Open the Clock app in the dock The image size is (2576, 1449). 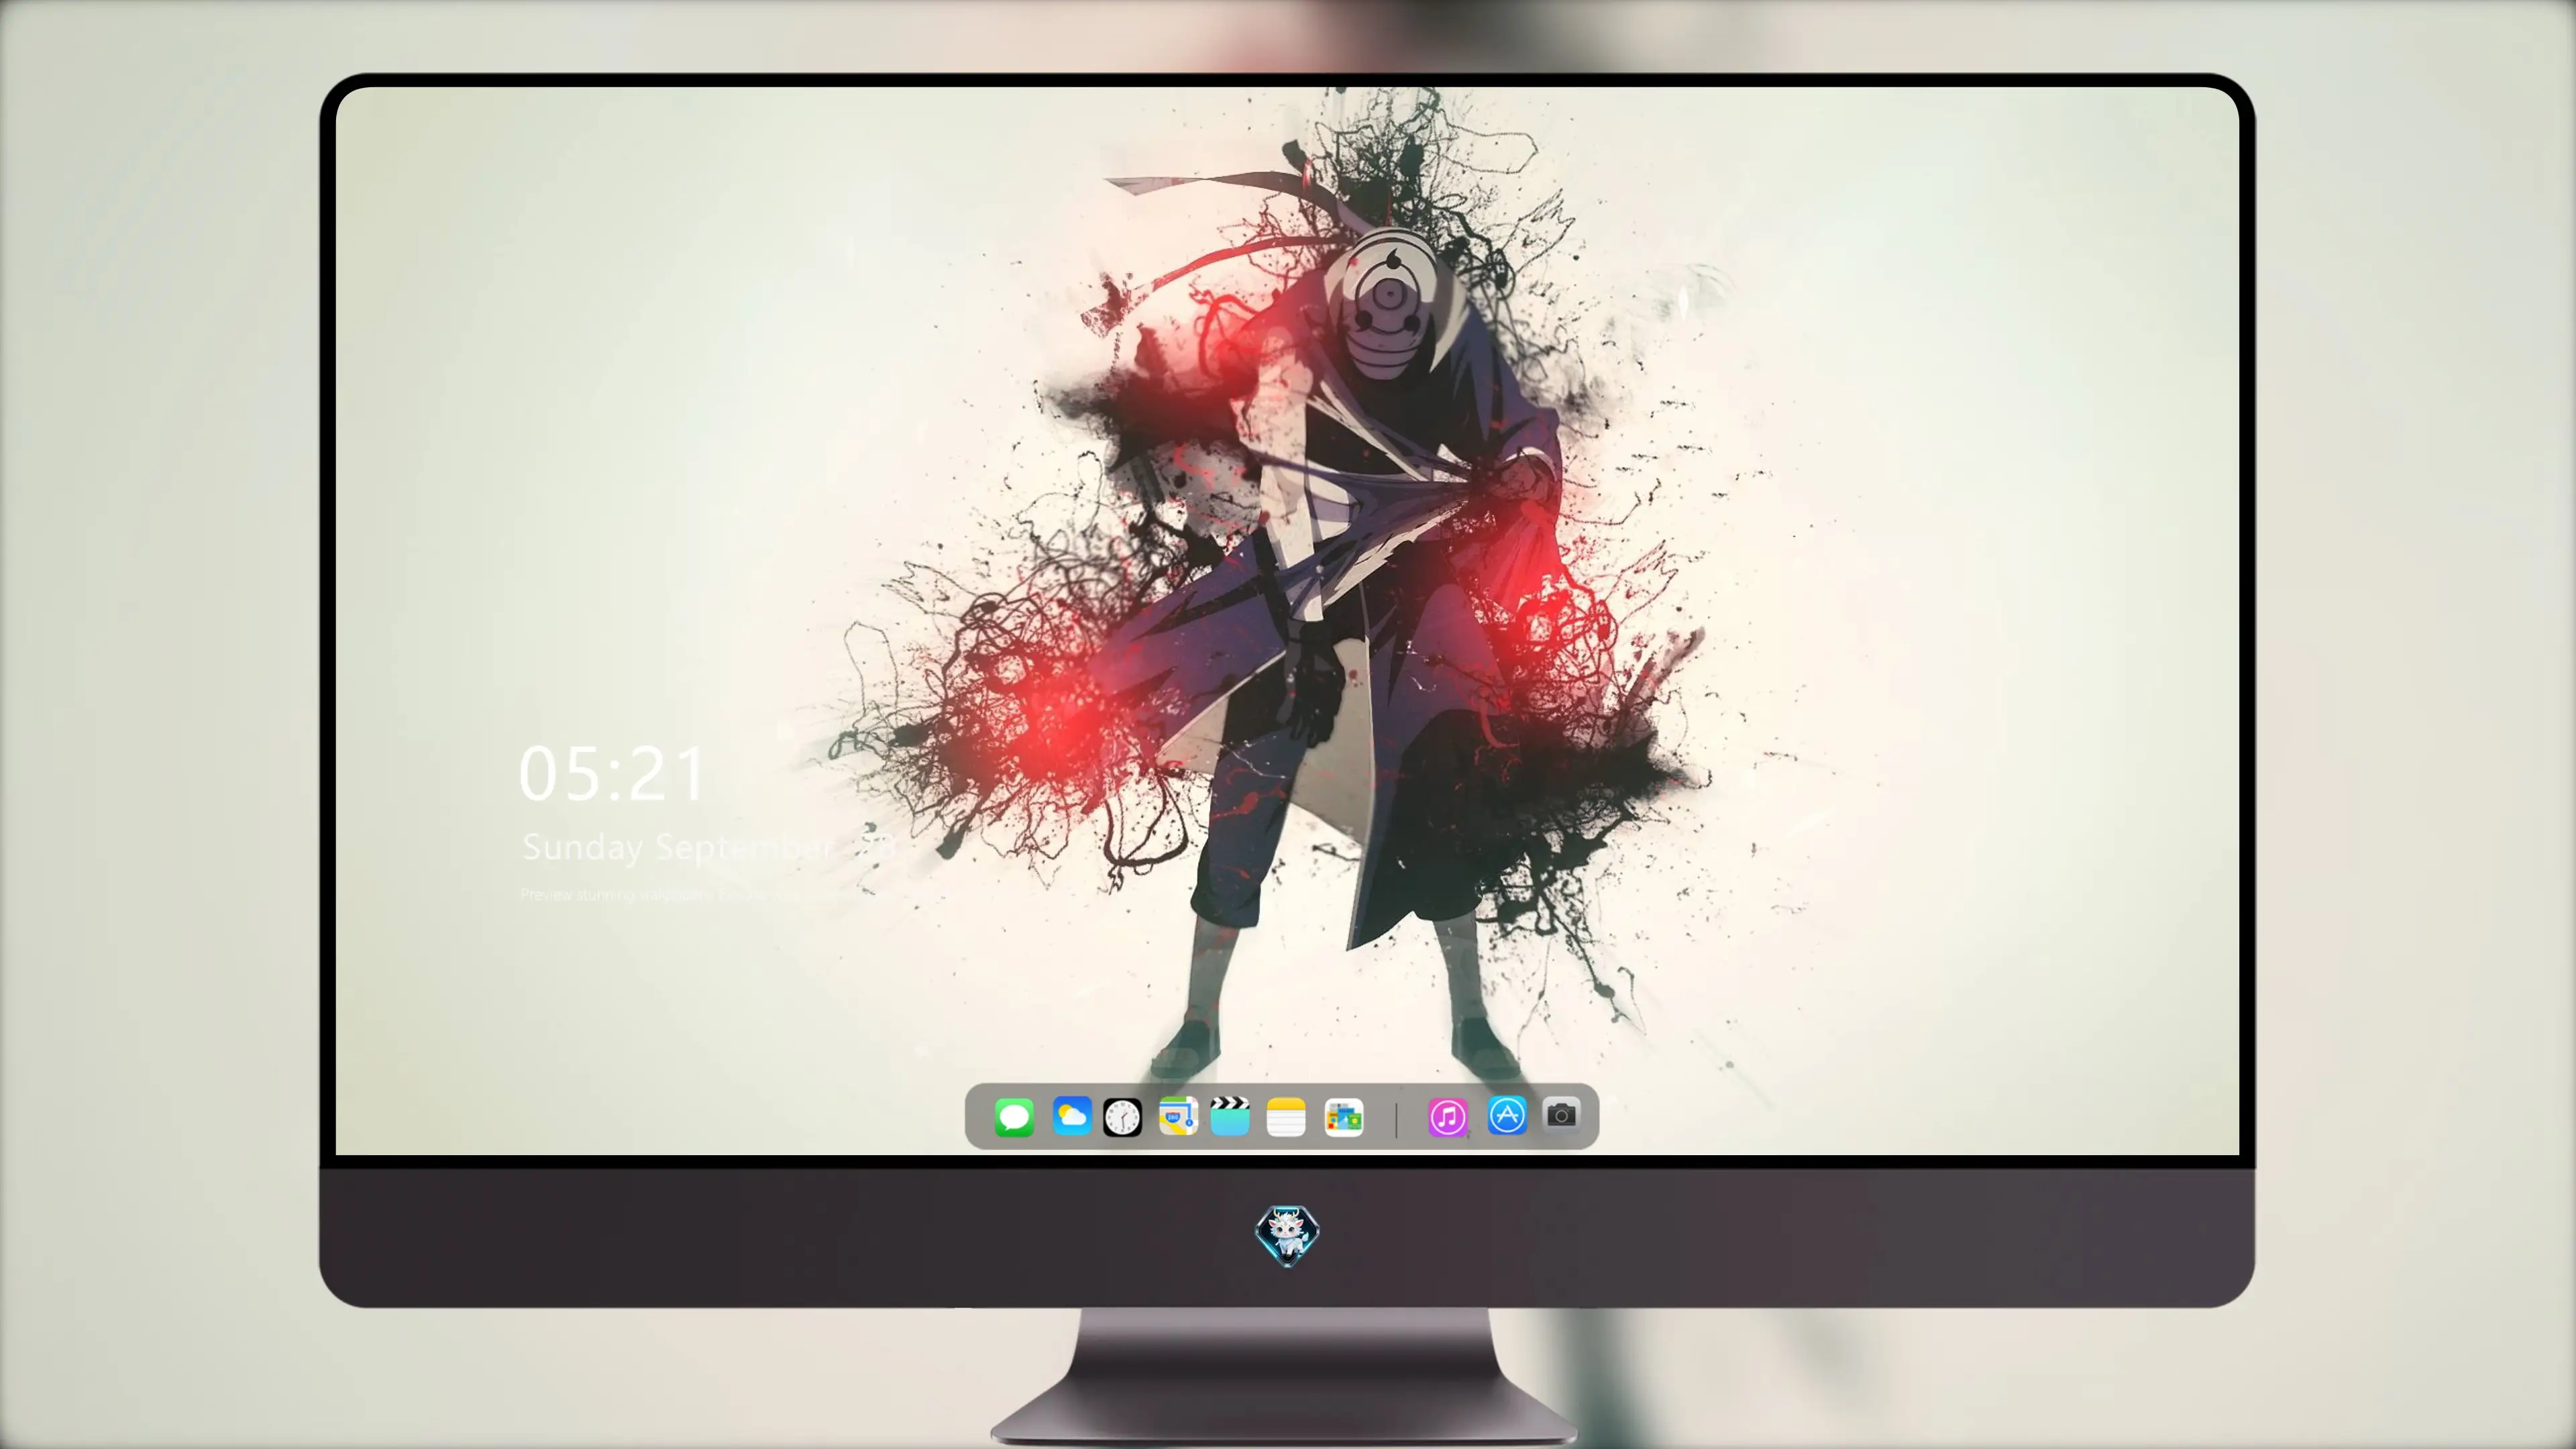pyautogui.click(x=1122, y=1117)
